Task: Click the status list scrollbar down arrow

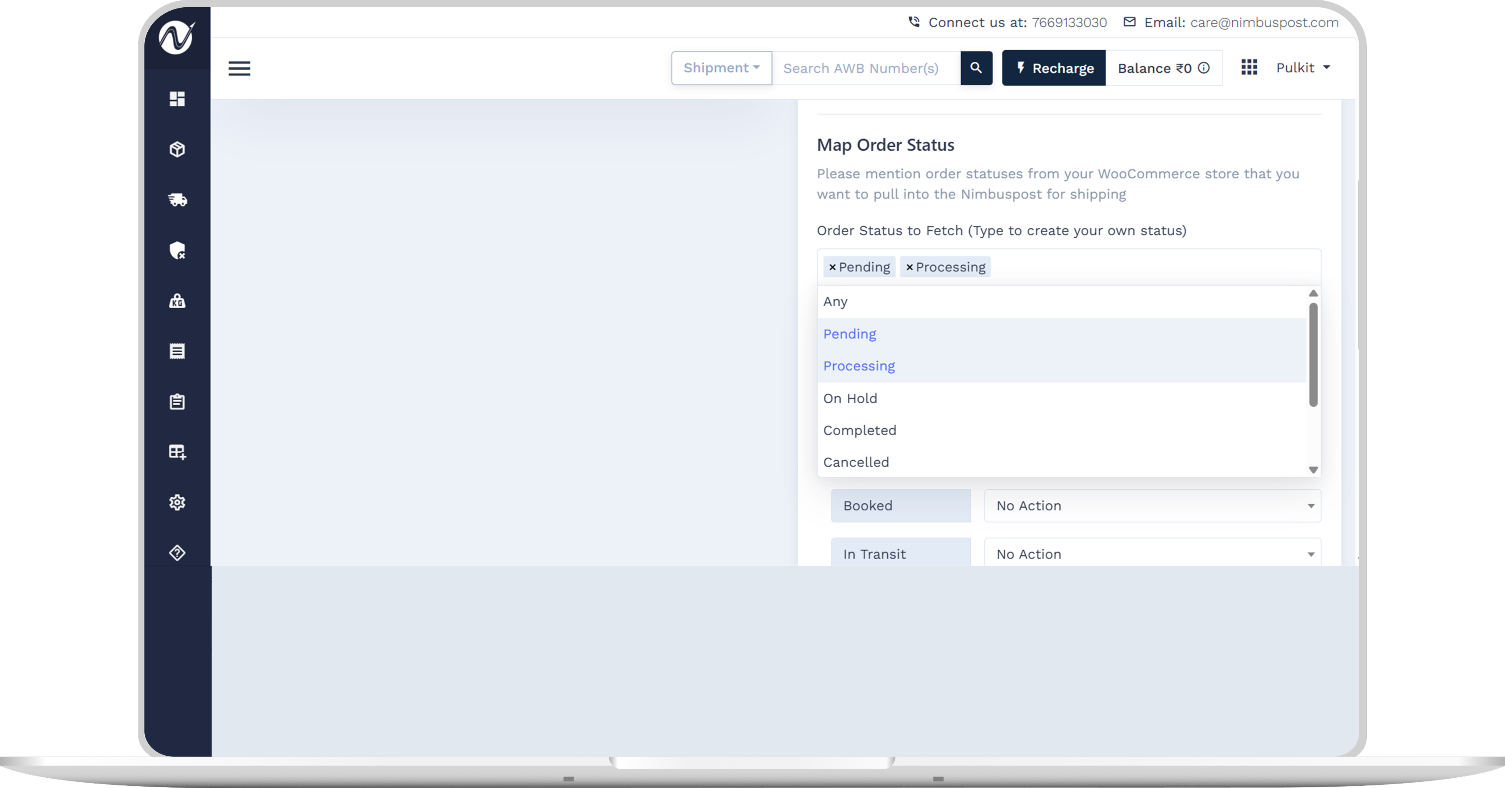Action: [x=1313, y=469]
